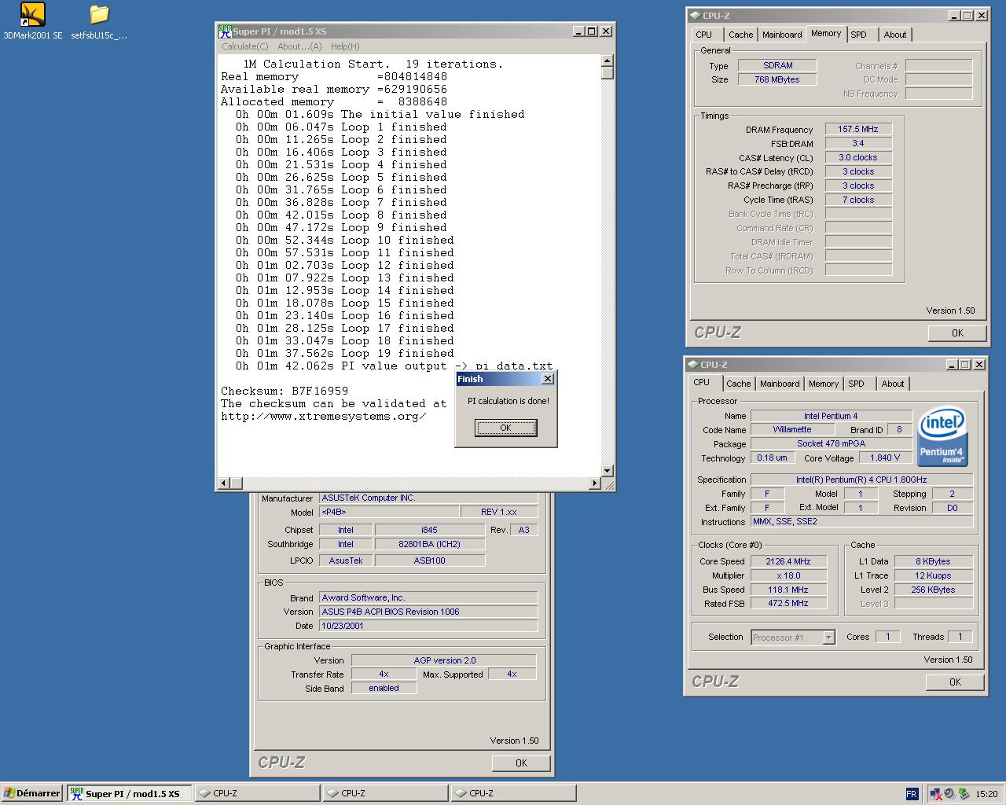This screenshot has height=805, width=1006.
Task: Click the Windows flag on Démarrer button
Action: (x=9, y=794)
